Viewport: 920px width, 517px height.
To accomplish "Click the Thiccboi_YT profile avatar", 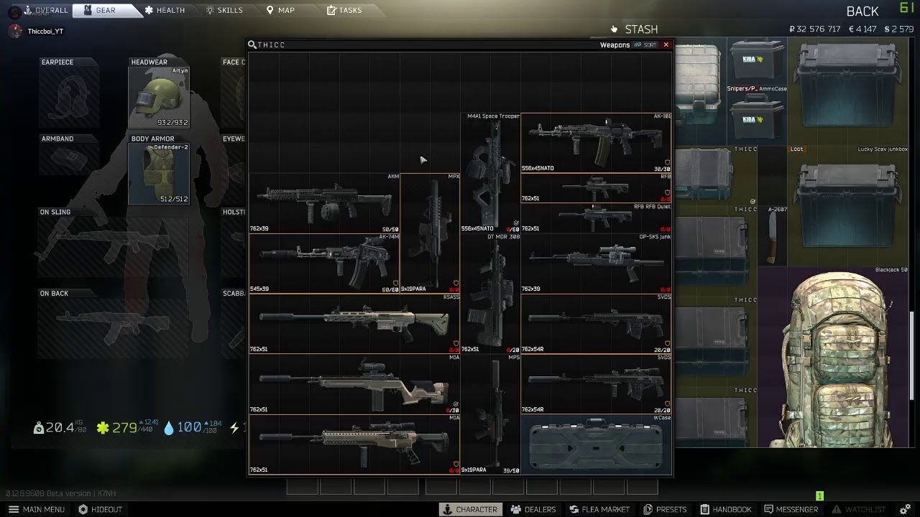I will click(x=15, y=31).
